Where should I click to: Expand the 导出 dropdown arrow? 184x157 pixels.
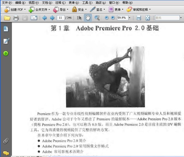67,9
